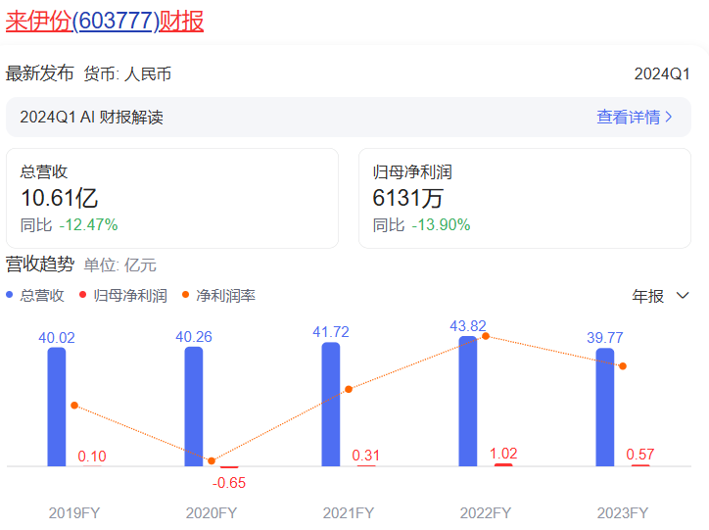Click the red 2022FY net profit bar
The width and height of the screenshot is (709, 530).
click(503, 464)
